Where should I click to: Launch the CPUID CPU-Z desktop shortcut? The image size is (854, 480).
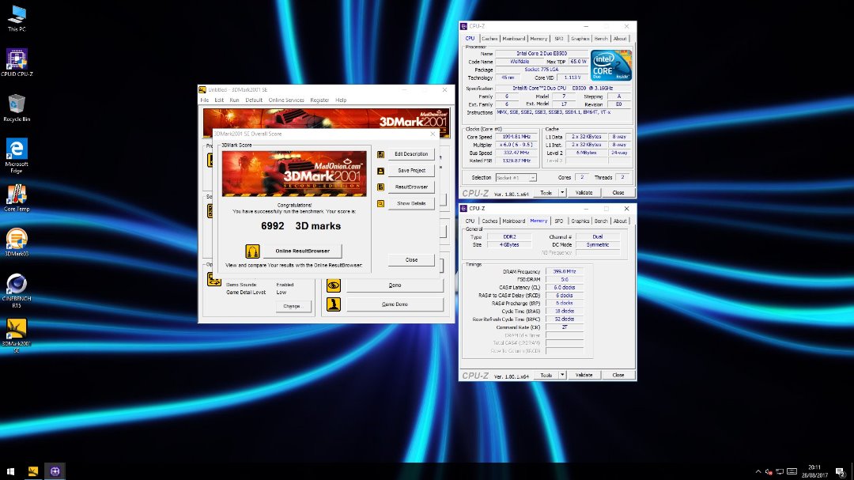pos(17,62)
